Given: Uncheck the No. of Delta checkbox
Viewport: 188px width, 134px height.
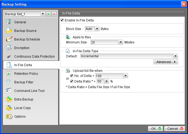Looking at the screenshot, I should [72, 76].
